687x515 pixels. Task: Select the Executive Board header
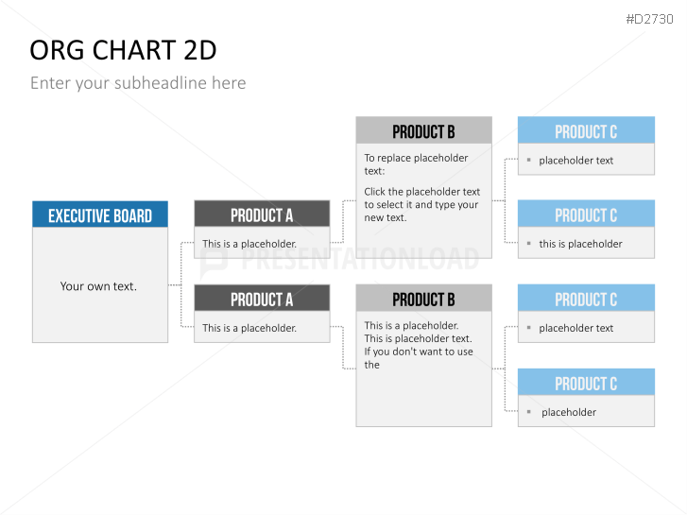coord(100,215)
